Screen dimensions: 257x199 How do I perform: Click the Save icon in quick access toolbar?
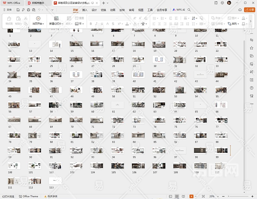18,10
